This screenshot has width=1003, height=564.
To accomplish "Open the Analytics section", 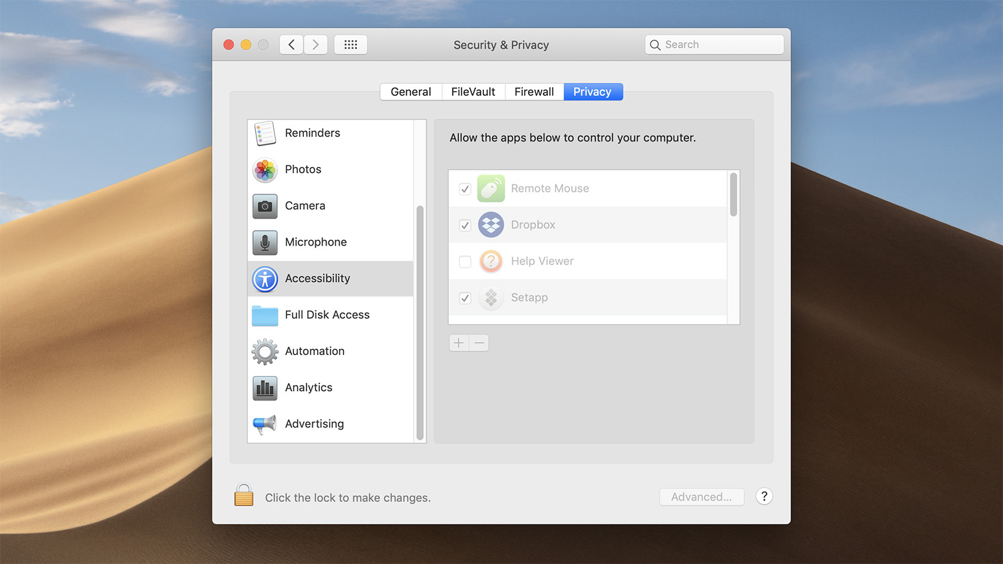I will [265, 387].
